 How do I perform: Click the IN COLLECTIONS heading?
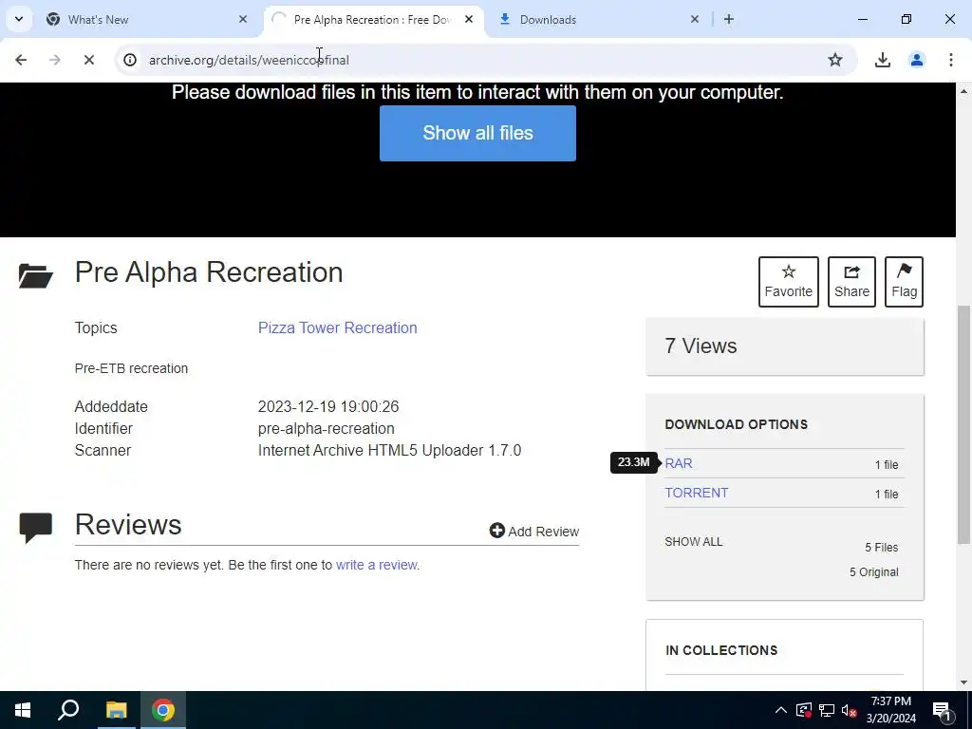pos(721,650)
